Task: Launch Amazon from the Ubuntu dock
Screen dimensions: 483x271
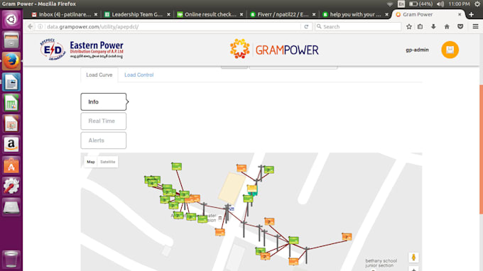Action: (x=11, y=144)
